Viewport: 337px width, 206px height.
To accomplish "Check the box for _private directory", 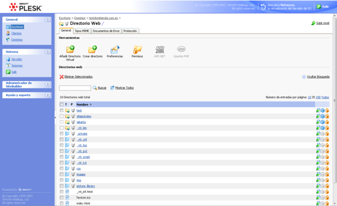I will point(62,134).
